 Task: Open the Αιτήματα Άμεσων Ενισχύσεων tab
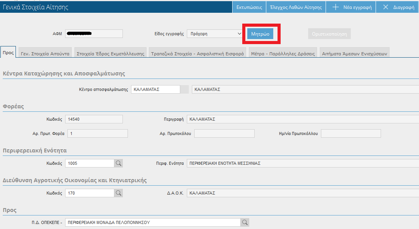click(354, 53)
